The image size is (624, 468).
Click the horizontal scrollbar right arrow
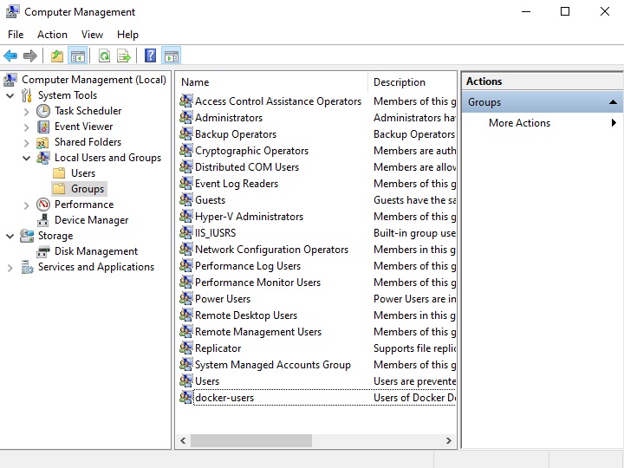449,441
